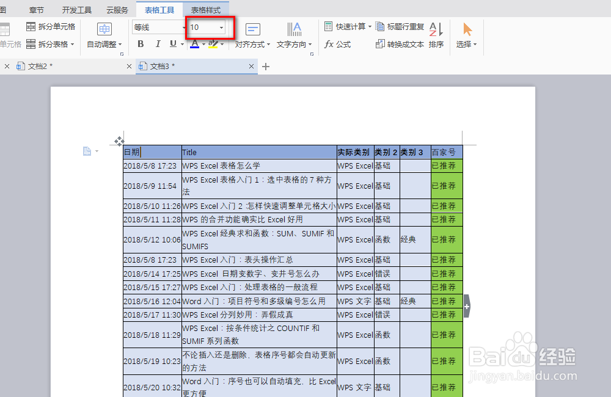
Task: Open highlight color dropdown arrow
Action: click(222, 45)
